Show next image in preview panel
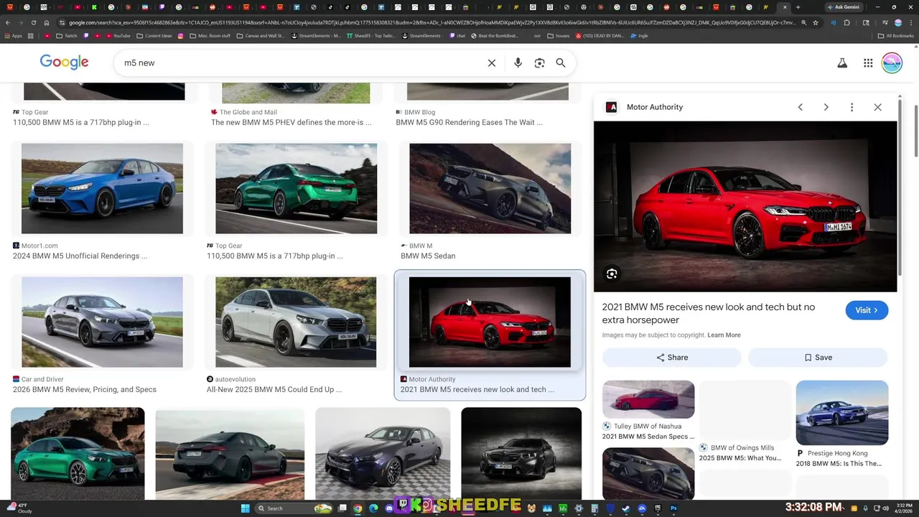This screenshot has width=919, height=517. click(x=826, y=107)
